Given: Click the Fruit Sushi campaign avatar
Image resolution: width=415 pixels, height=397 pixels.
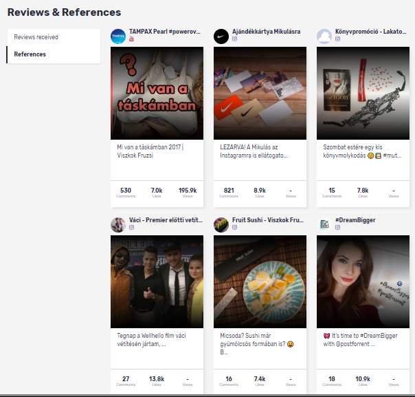Looking at the screenshot, I should tap(221, 225).
